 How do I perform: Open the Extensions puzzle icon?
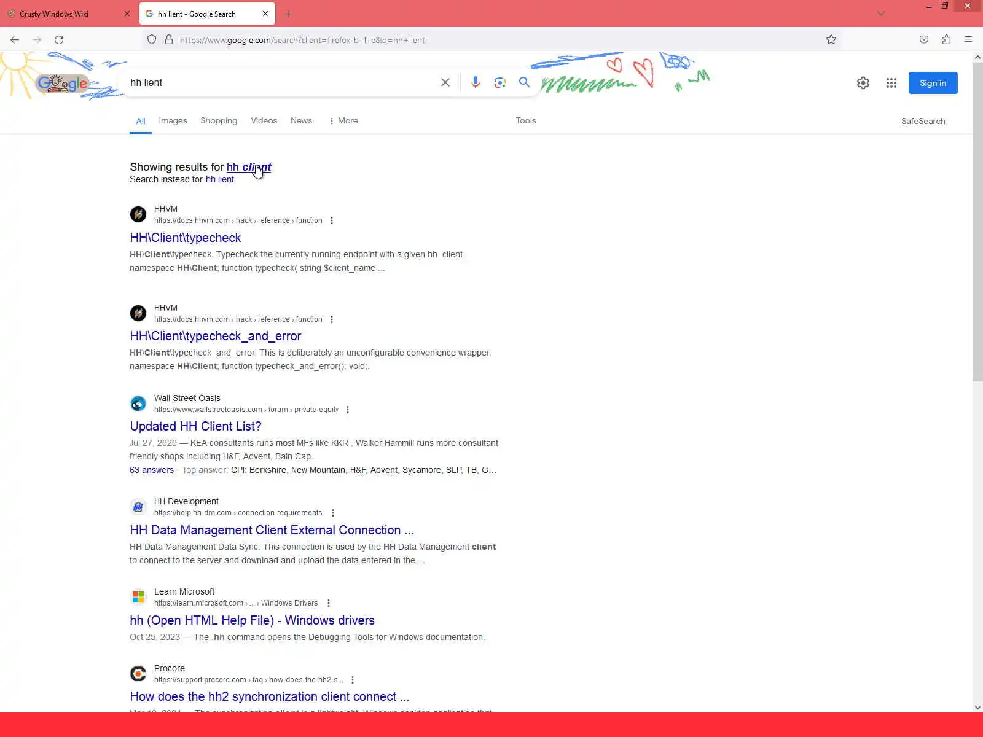[x=946, y=40]
